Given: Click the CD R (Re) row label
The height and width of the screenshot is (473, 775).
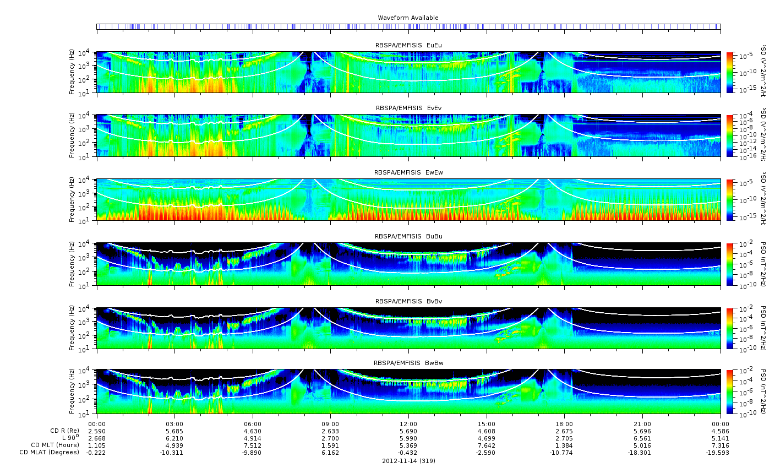Looking at the screenshot, I should pyautogui.click(x=64, y=431).
